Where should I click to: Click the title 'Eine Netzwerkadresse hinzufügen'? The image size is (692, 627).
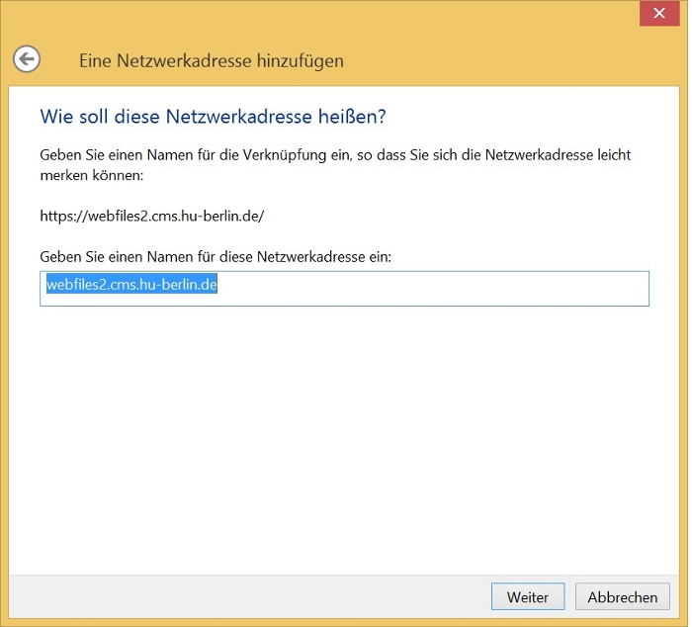click(211, 60)
